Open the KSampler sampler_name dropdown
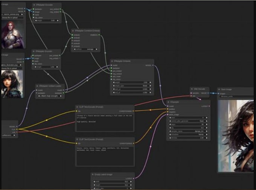The image size is (256, 190). click(x=188, y=131)
